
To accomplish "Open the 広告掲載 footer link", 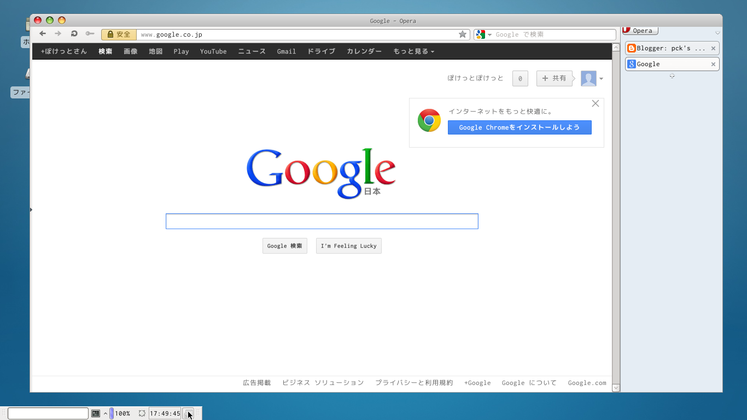I will [x=257, y=383].
